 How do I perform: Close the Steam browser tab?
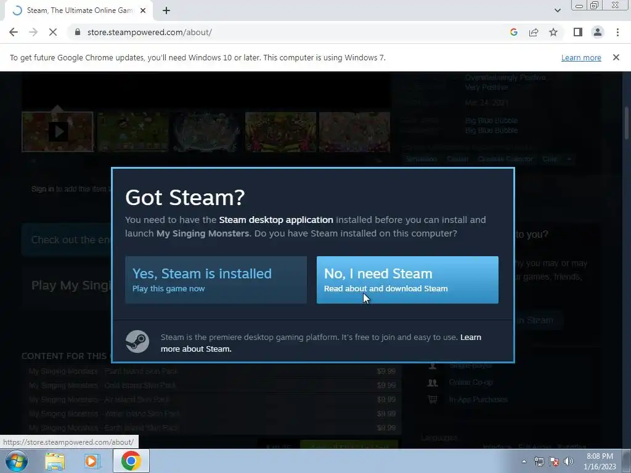143,11
